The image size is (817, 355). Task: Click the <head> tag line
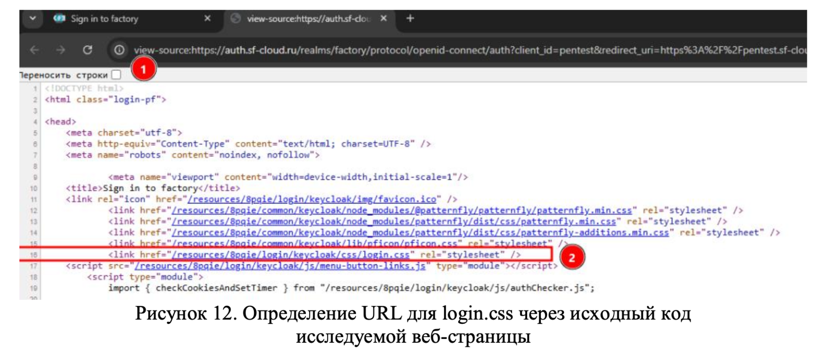click(60, 121)
